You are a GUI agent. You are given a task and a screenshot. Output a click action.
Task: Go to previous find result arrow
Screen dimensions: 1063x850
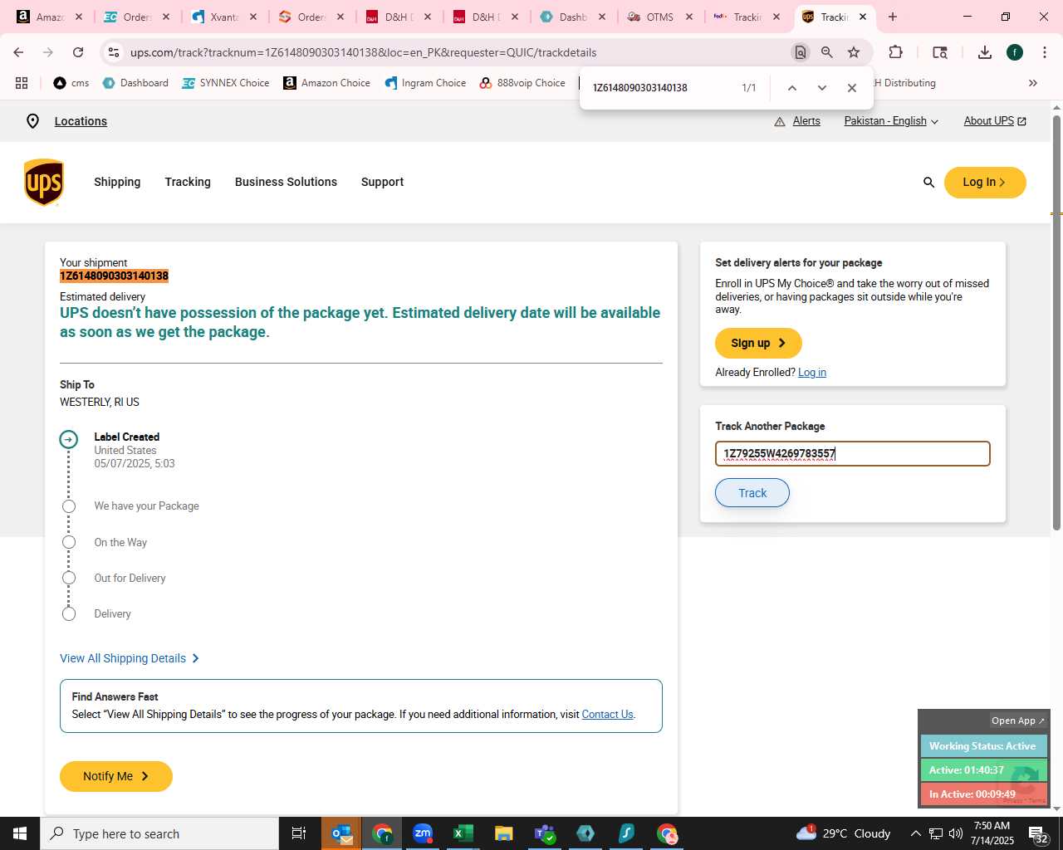[792, 88]
